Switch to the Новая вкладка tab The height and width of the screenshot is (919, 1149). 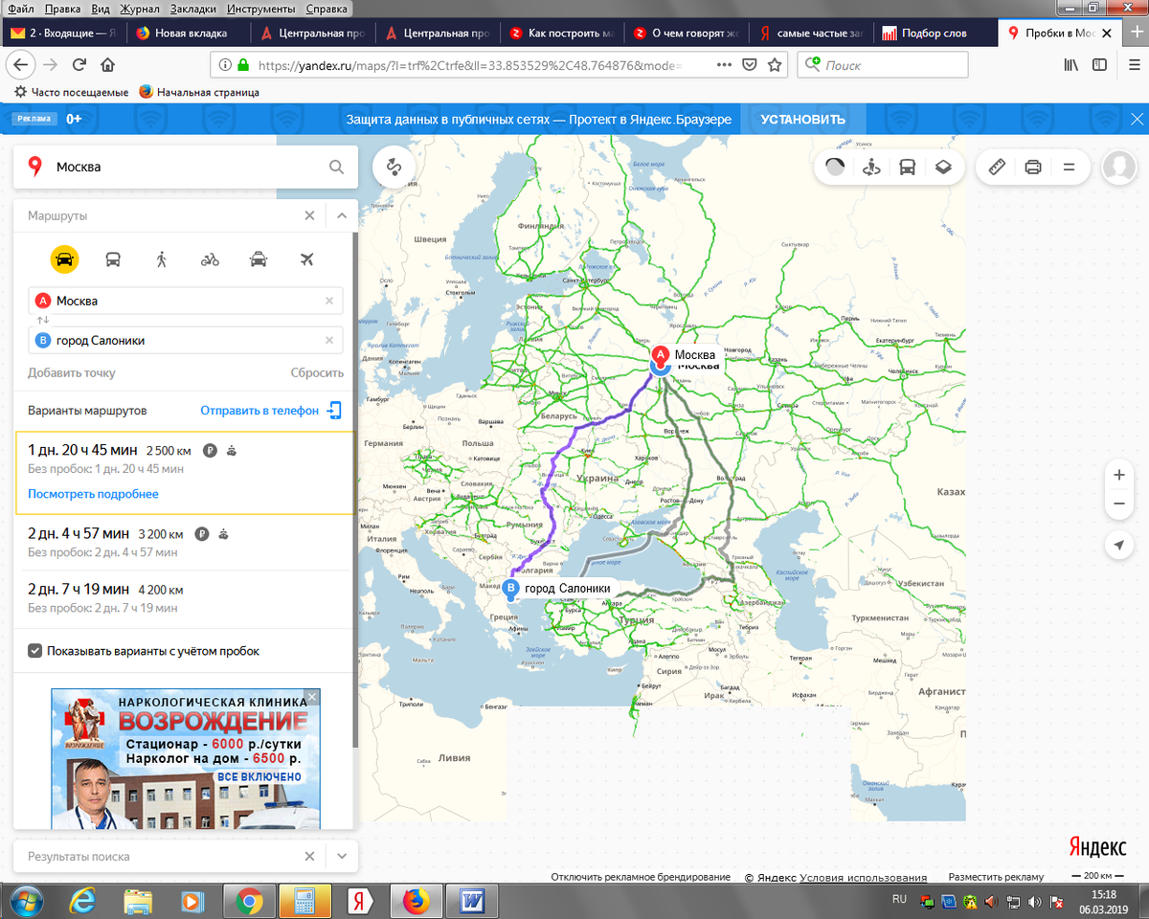[x=190, y=33]
